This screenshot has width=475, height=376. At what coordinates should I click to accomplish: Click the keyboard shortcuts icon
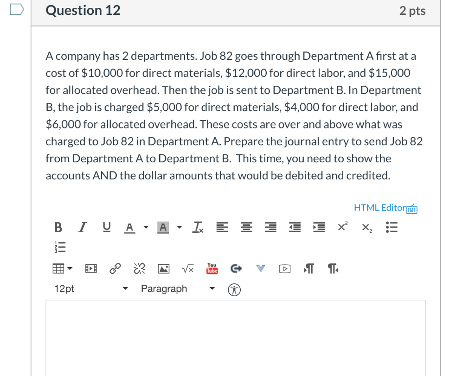point(412,209)
